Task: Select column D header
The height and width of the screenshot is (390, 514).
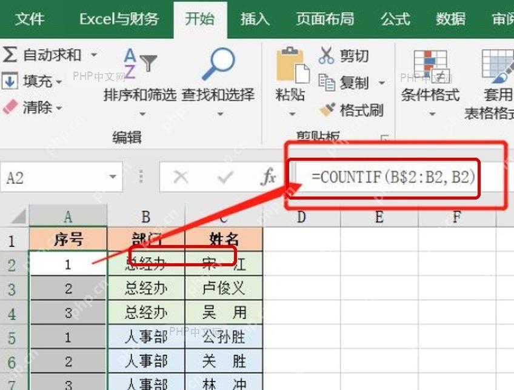Action: pyautogui.click(x=302, y=217)
